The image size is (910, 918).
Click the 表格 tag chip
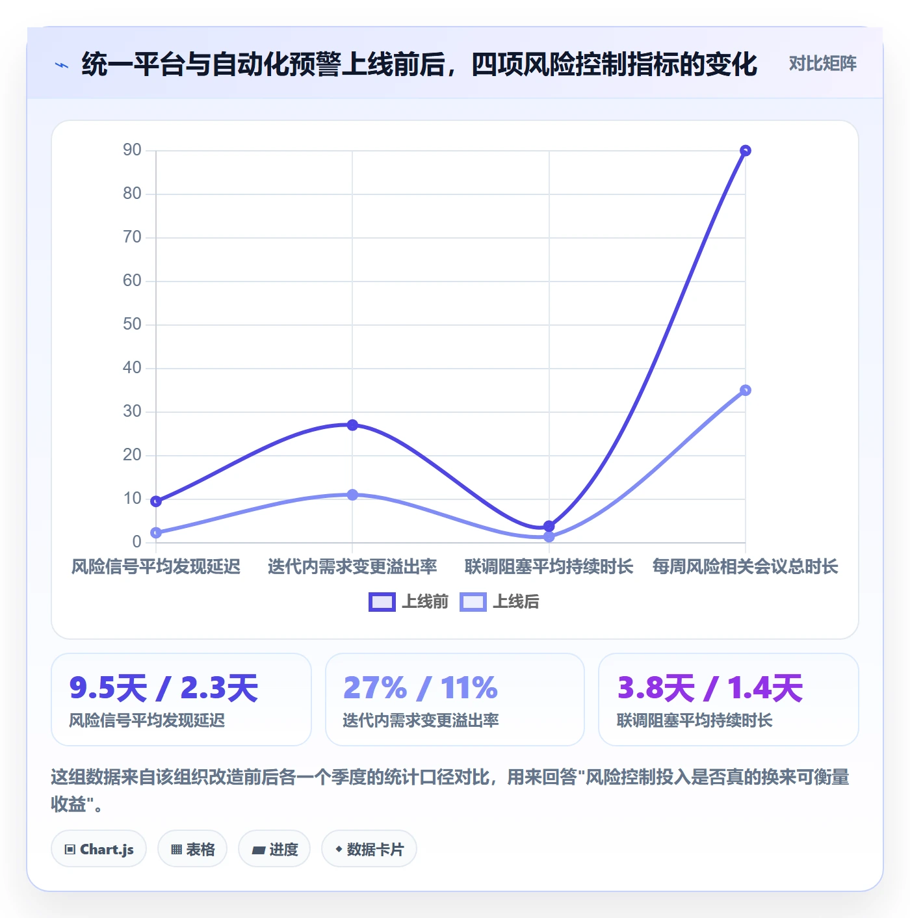click(x=192, y=849)
